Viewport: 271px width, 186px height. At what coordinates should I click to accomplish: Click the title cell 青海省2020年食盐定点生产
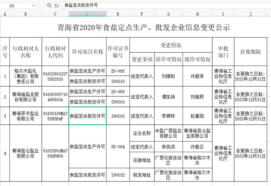[x=143, y=27]
